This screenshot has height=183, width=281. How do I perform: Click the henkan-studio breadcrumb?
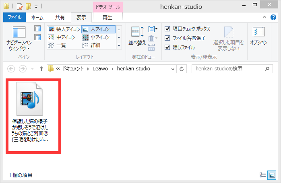pyautogui.click(x=134, y=69)
